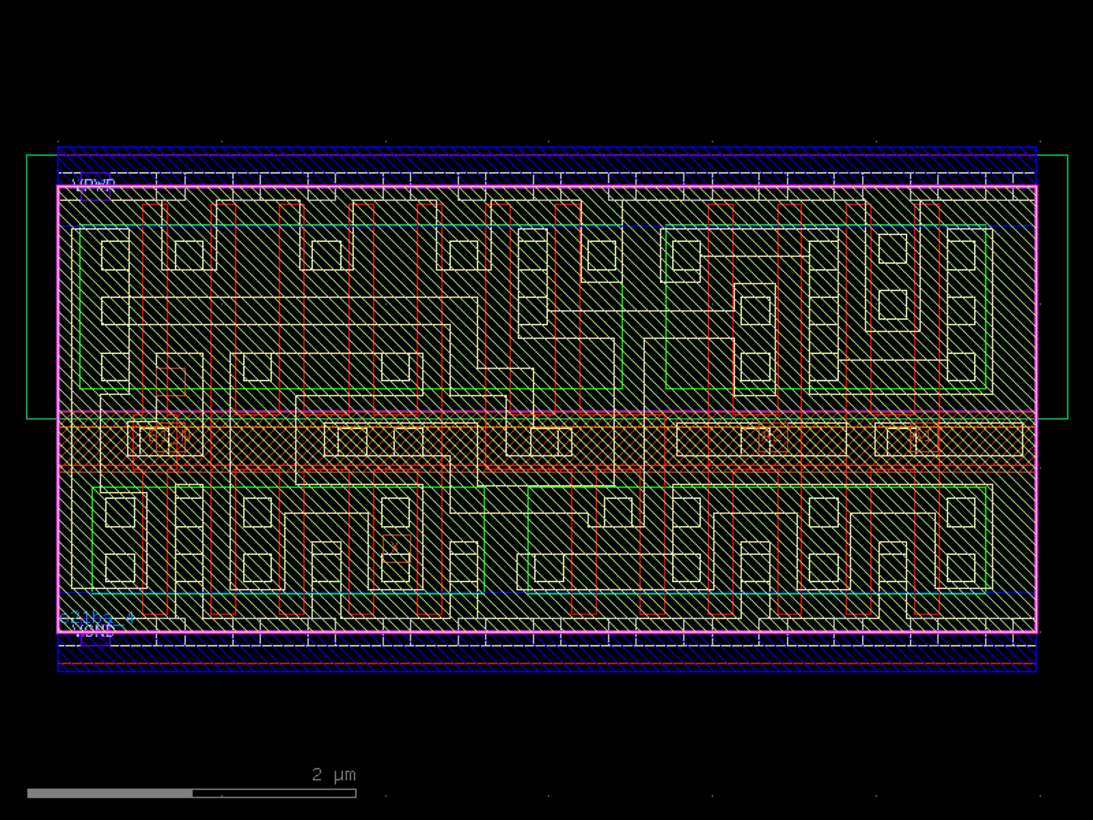The height and width of the screenshot is (820, 1093).
Task: Click the VPWR label at top-left
Action: pos(94,183)
